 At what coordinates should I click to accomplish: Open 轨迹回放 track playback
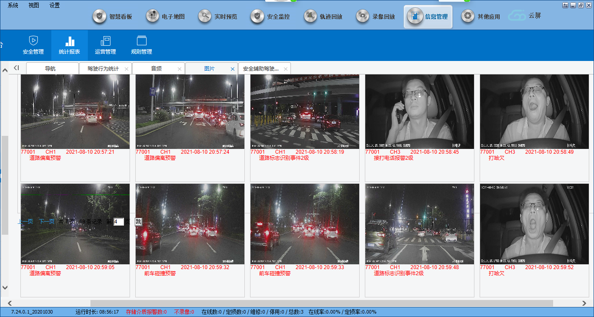click(x=324, y=17)
